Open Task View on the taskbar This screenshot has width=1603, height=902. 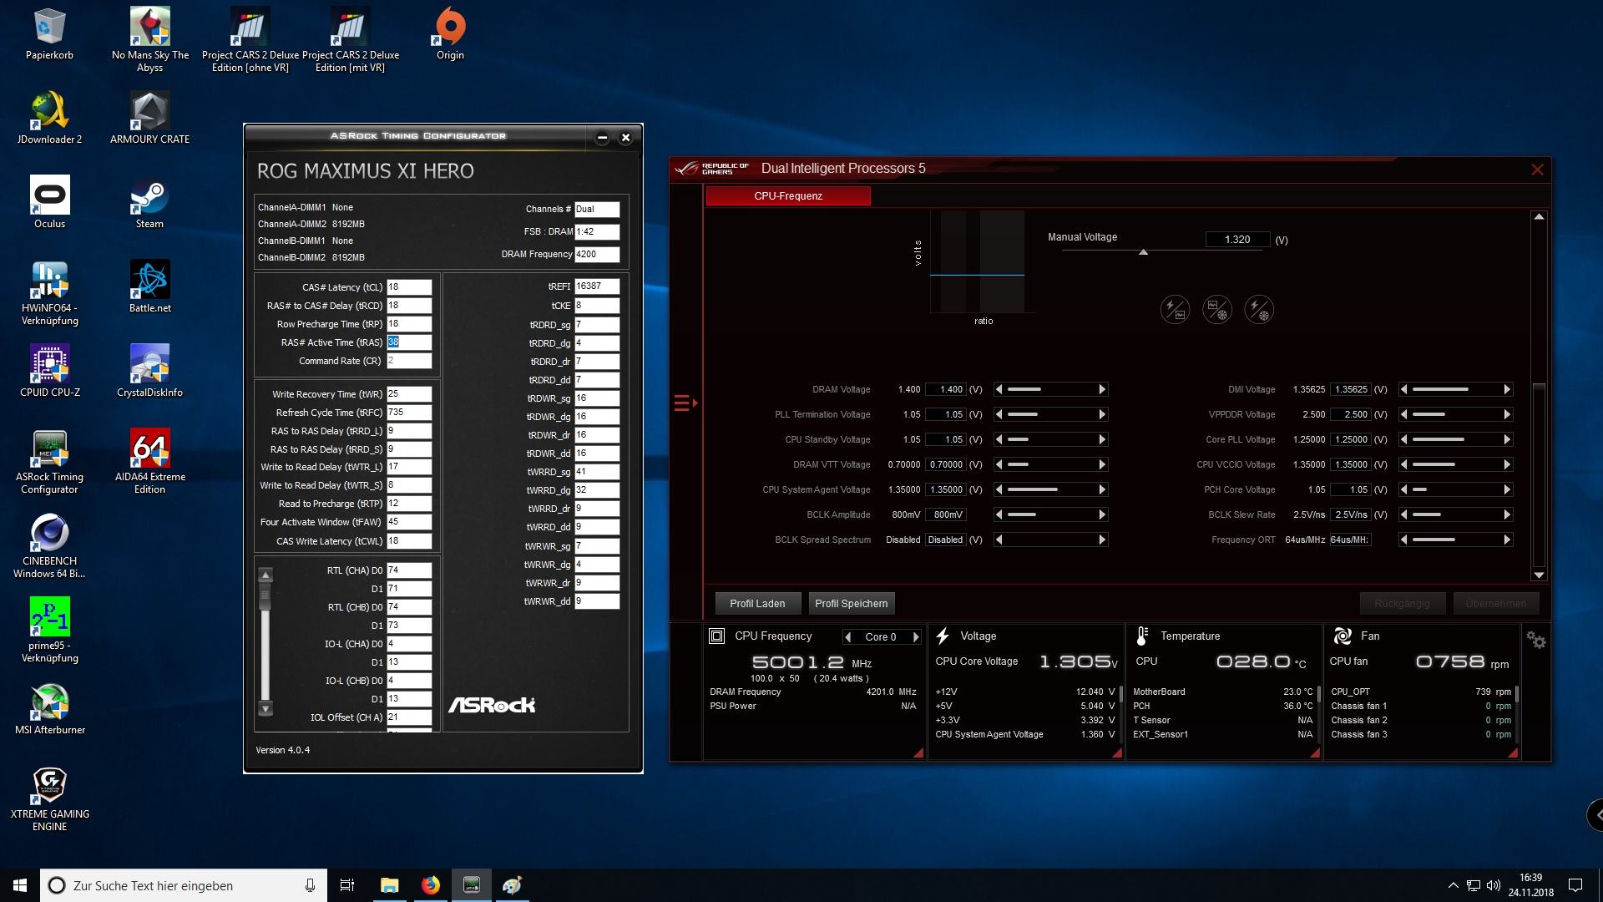point(347,885)
